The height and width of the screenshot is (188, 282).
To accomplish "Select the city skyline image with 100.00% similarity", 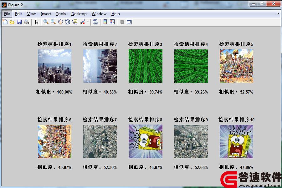I will (x=54, y=66).
